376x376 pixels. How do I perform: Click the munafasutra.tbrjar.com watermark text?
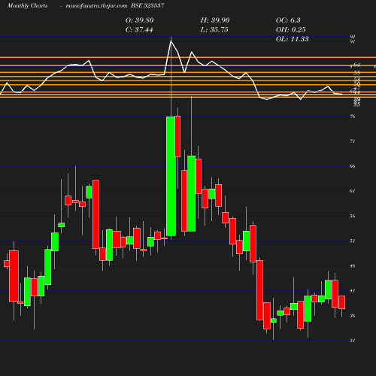(96, 6)
